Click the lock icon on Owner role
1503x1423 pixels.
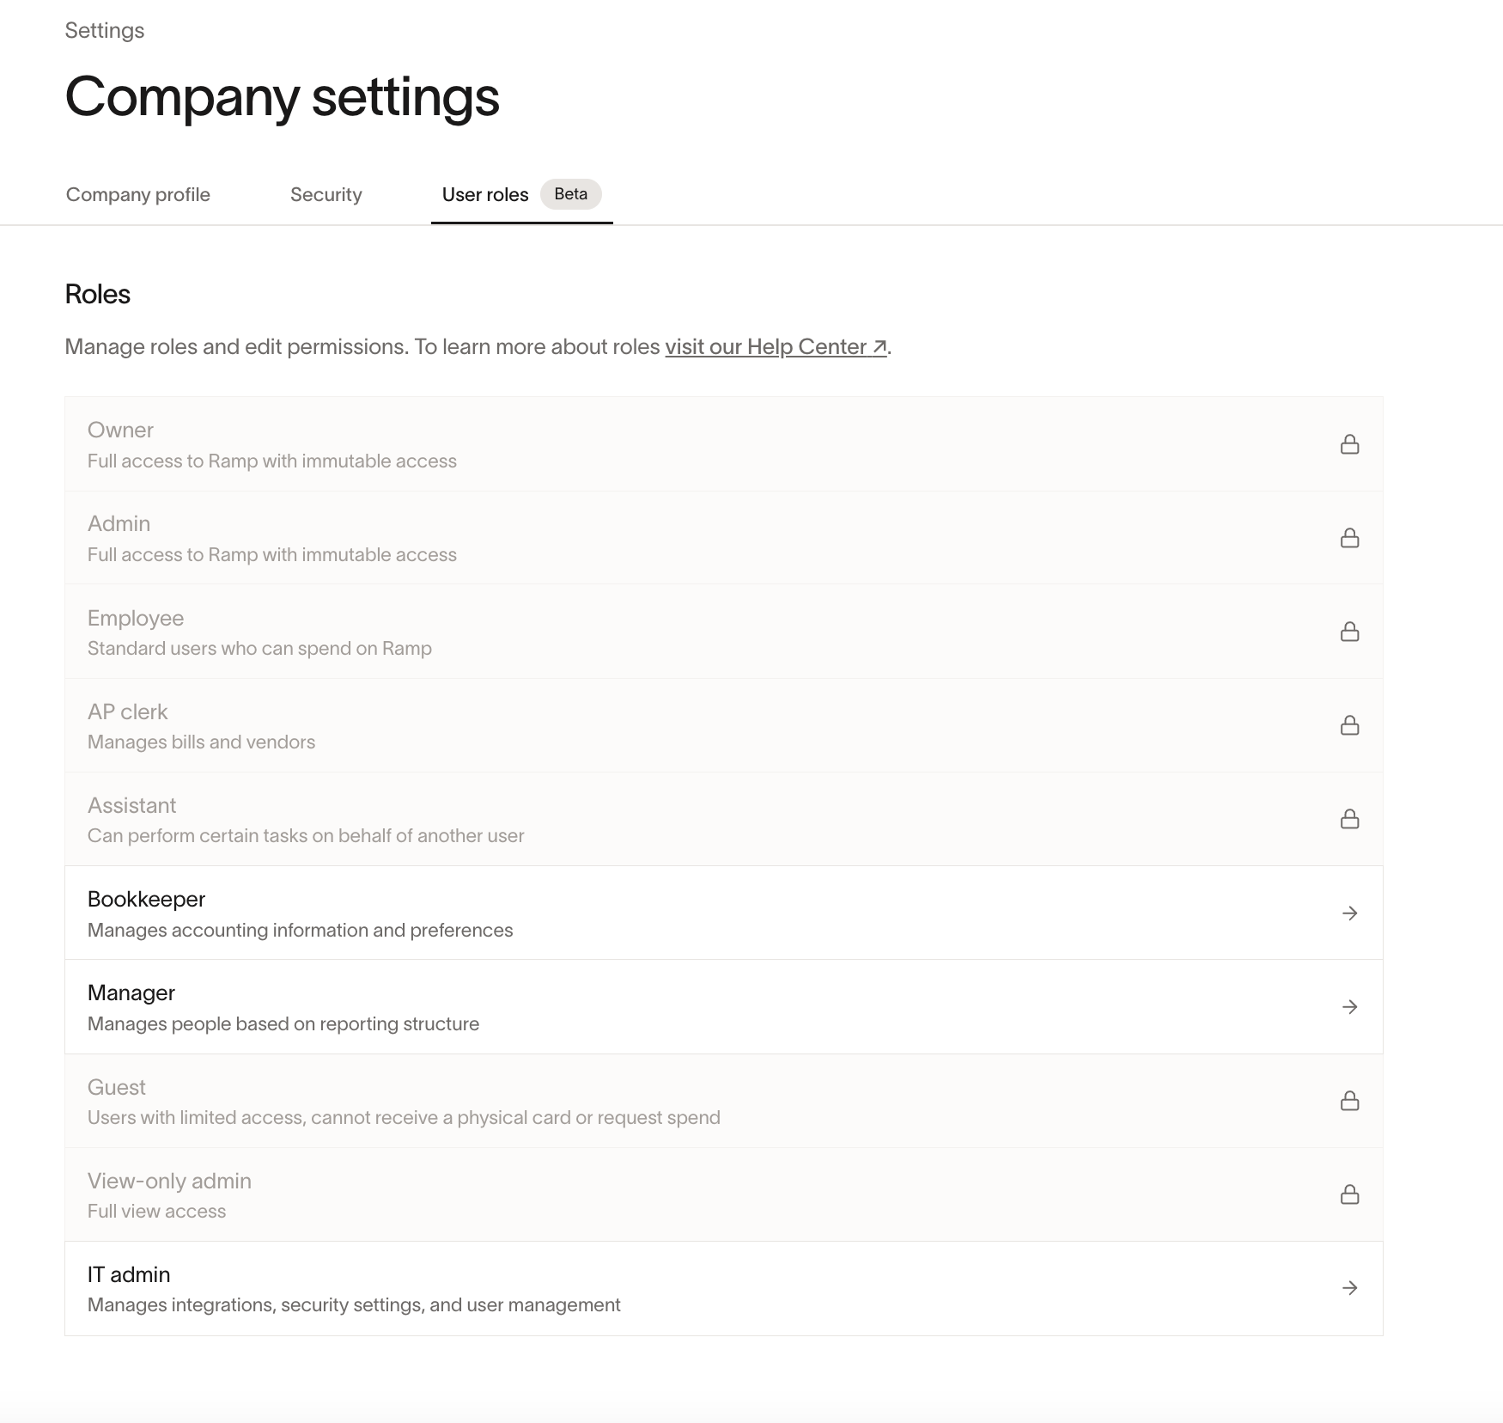pos(1349,444)
